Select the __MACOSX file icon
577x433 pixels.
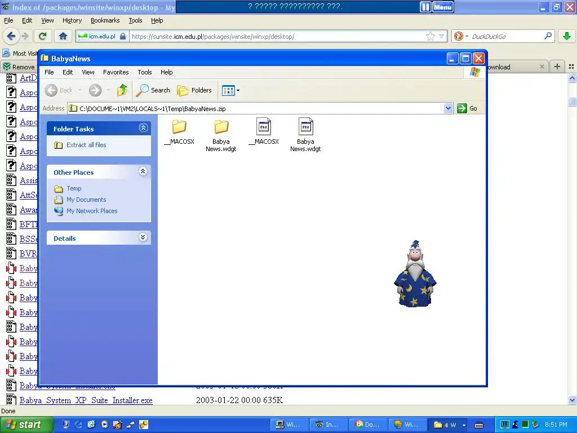tap(264, 126)
